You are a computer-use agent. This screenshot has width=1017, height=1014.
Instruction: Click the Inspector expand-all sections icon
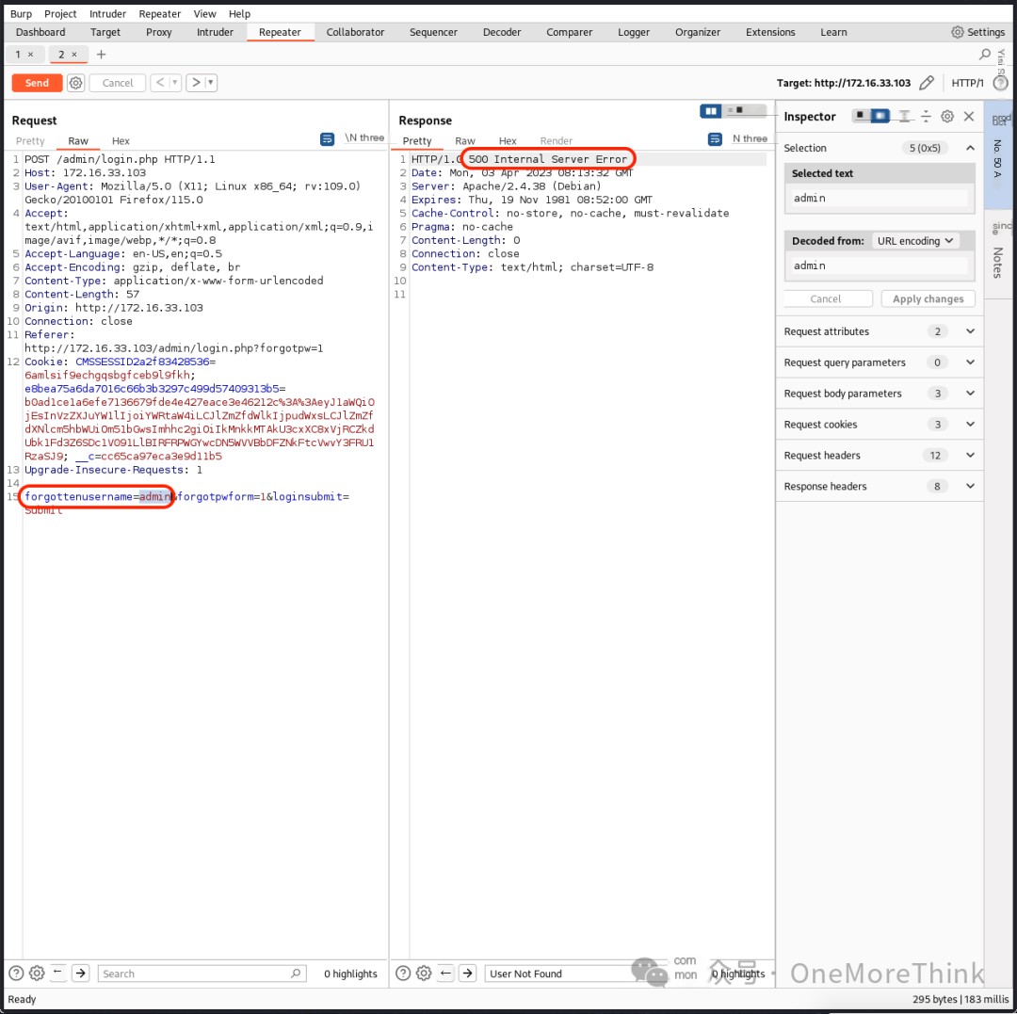point(904,116)
